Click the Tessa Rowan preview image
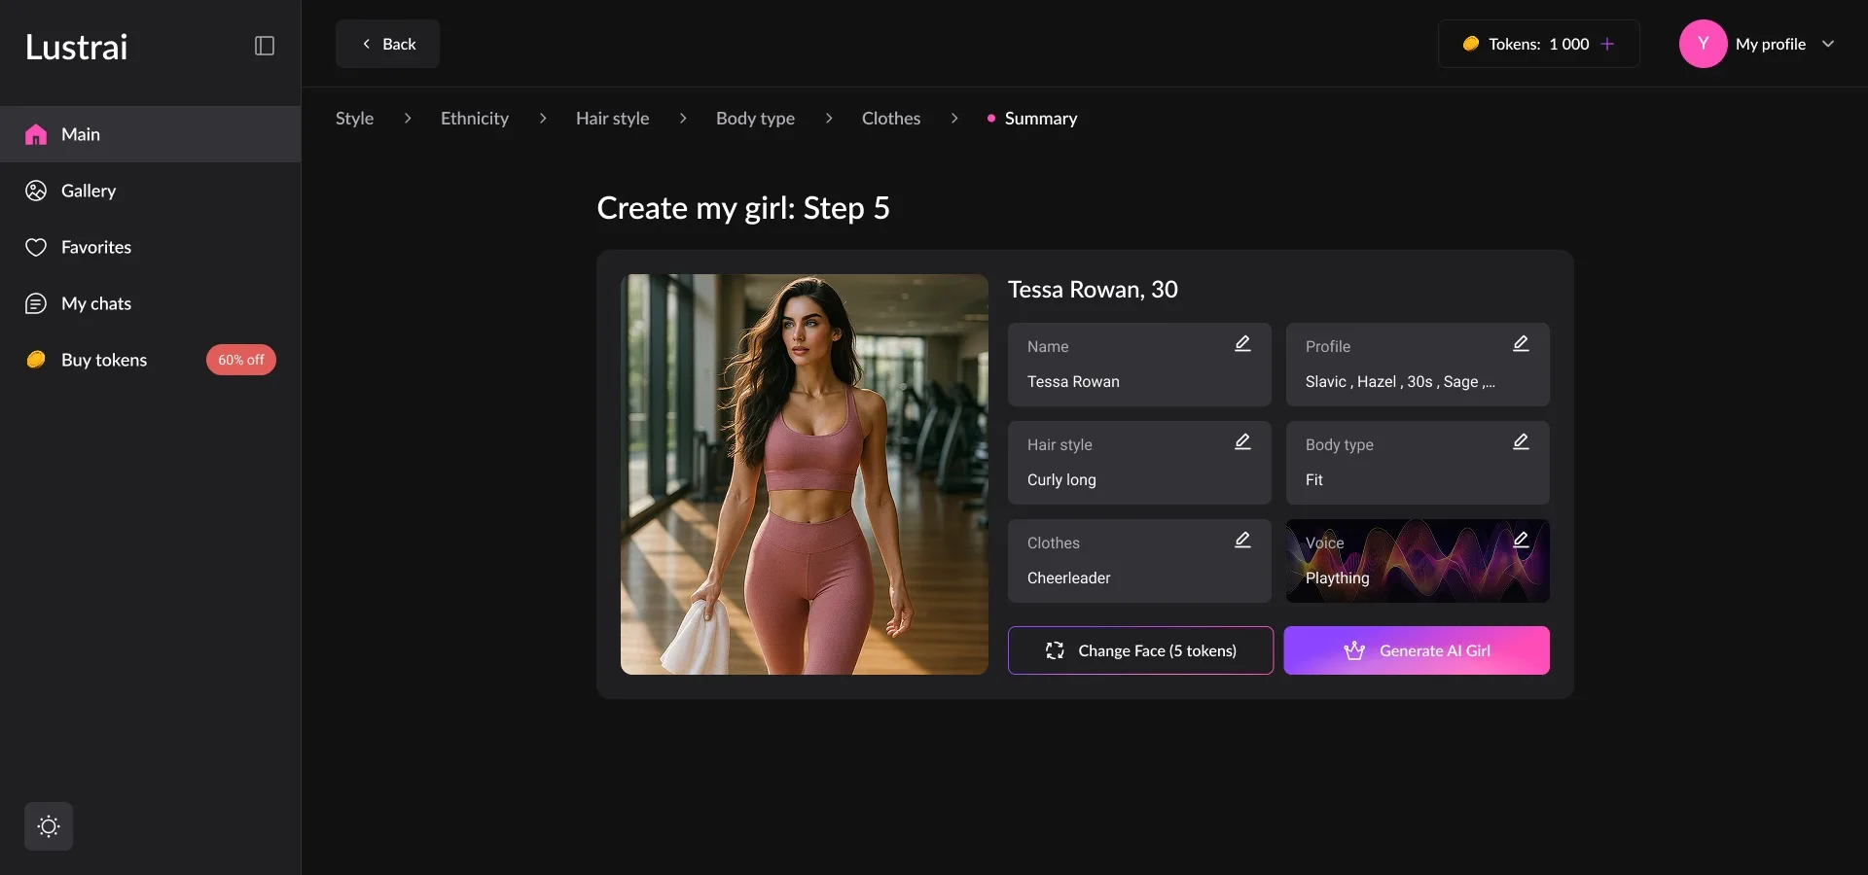Viewport: 1868px width, 875px height. point(804,474)
